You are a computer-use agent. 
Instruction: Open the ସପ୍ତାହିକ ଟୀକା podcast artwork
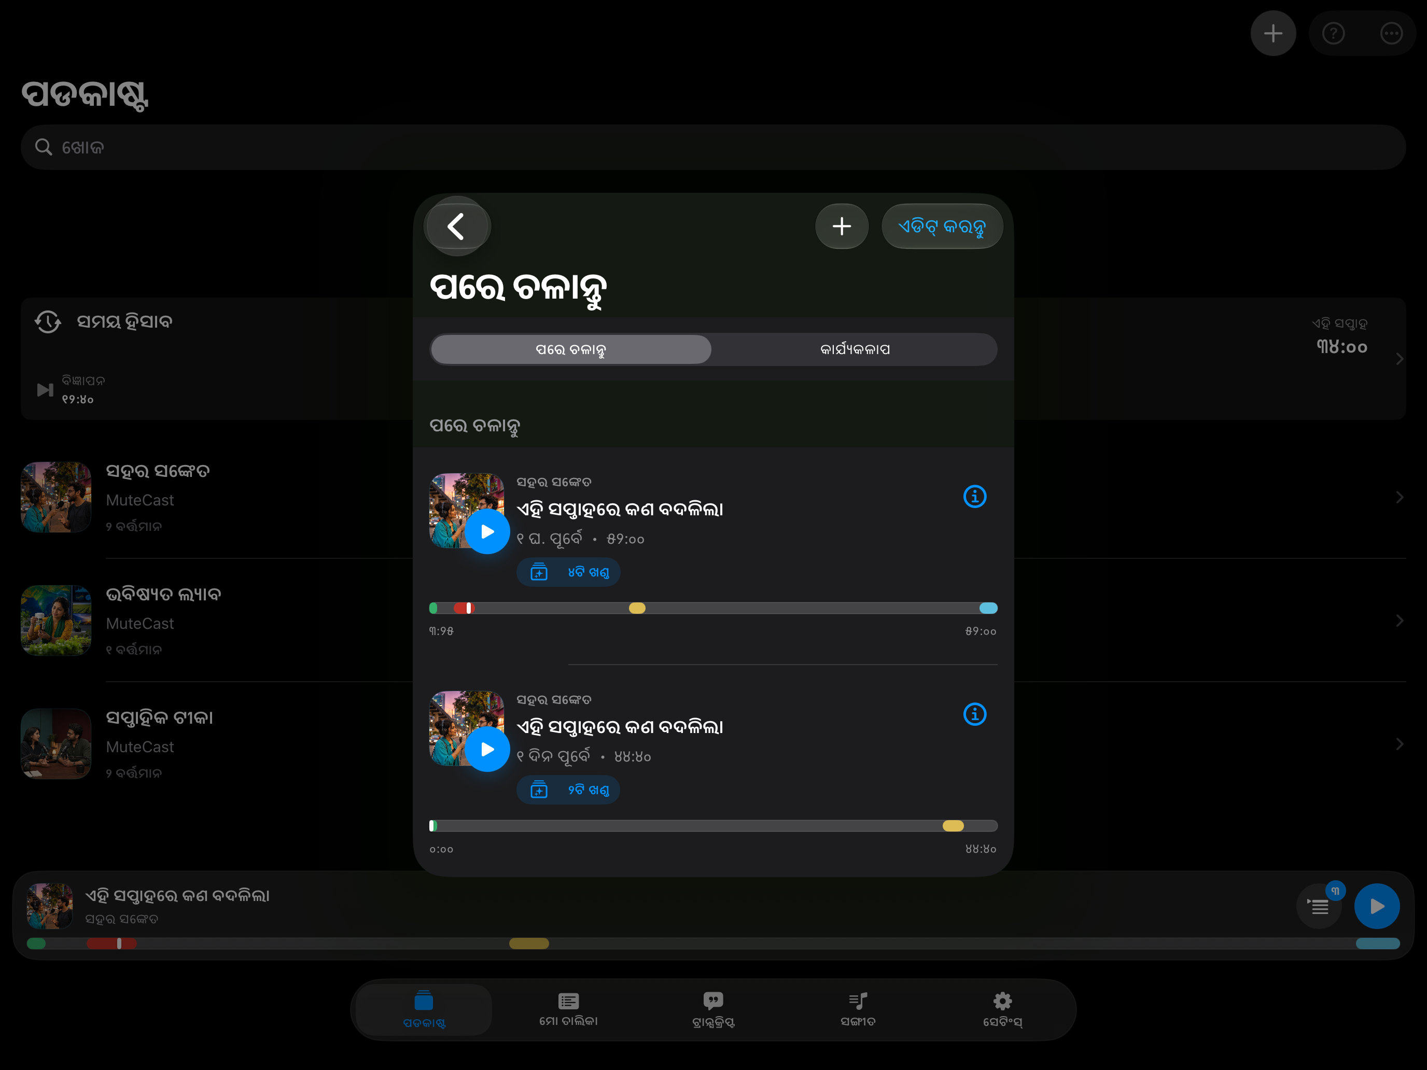[56, 744]
